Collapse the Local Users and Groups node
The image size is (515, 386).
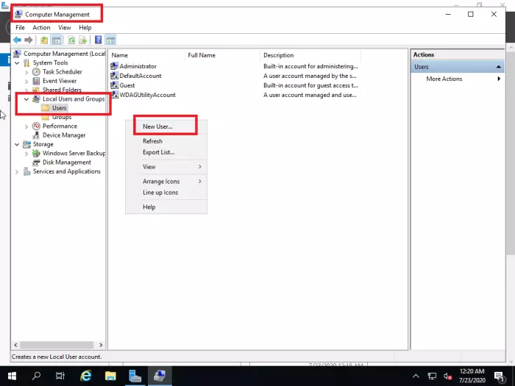pos(26,99)
